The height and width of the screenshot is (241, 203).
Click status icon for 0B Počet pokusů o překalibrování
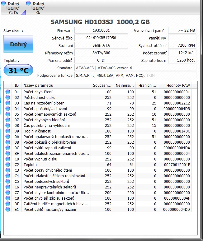(x=8, y=142)
